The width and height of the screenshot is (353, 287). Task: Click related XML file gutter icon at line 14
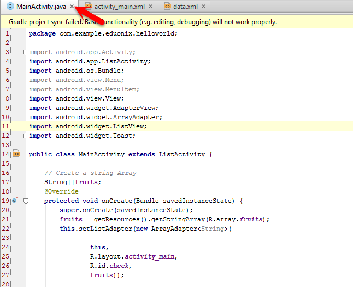click(x=16, y=154)
